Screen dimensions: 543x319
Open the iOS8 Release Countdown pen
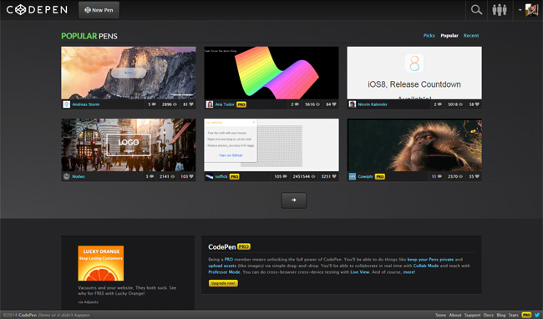coord(414,73)
